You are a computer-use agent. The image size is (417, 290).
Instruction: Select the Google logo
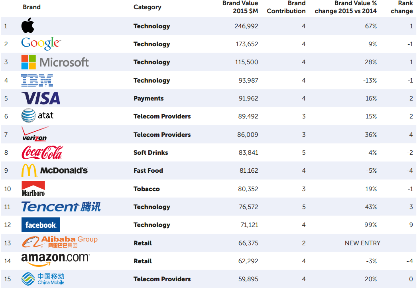[x=41, y=43]
